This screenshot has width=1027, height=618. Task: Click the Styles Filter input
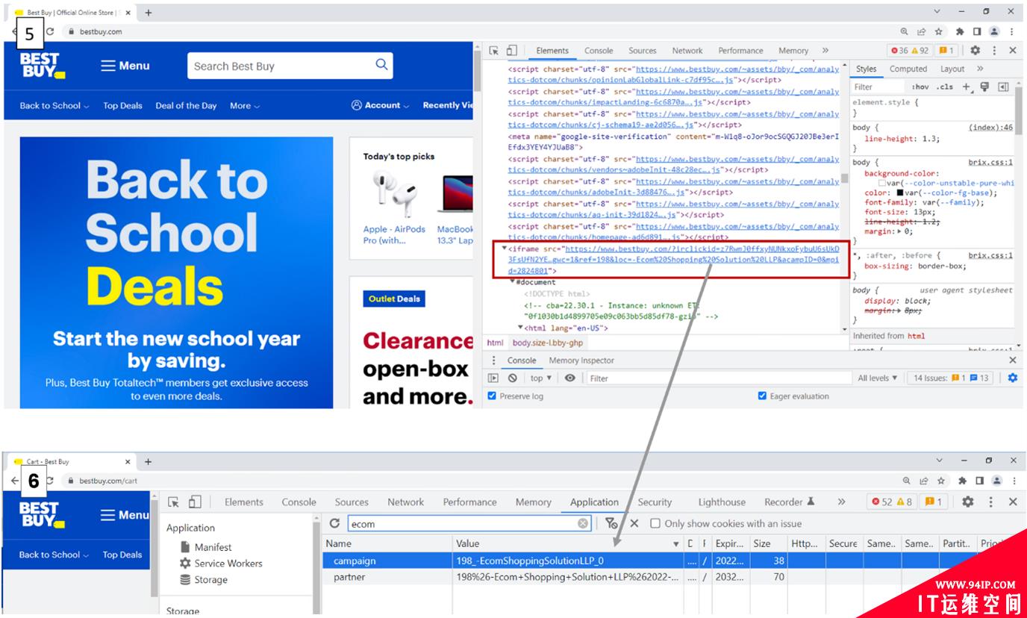click(x=878, y=87)
